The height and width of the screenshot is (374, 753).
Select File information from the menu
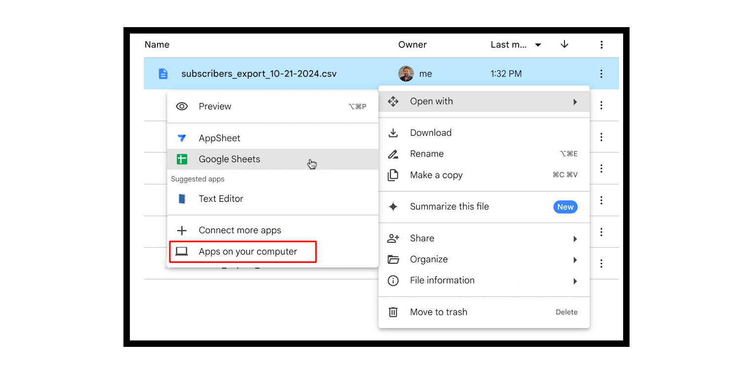click(442, 280)
